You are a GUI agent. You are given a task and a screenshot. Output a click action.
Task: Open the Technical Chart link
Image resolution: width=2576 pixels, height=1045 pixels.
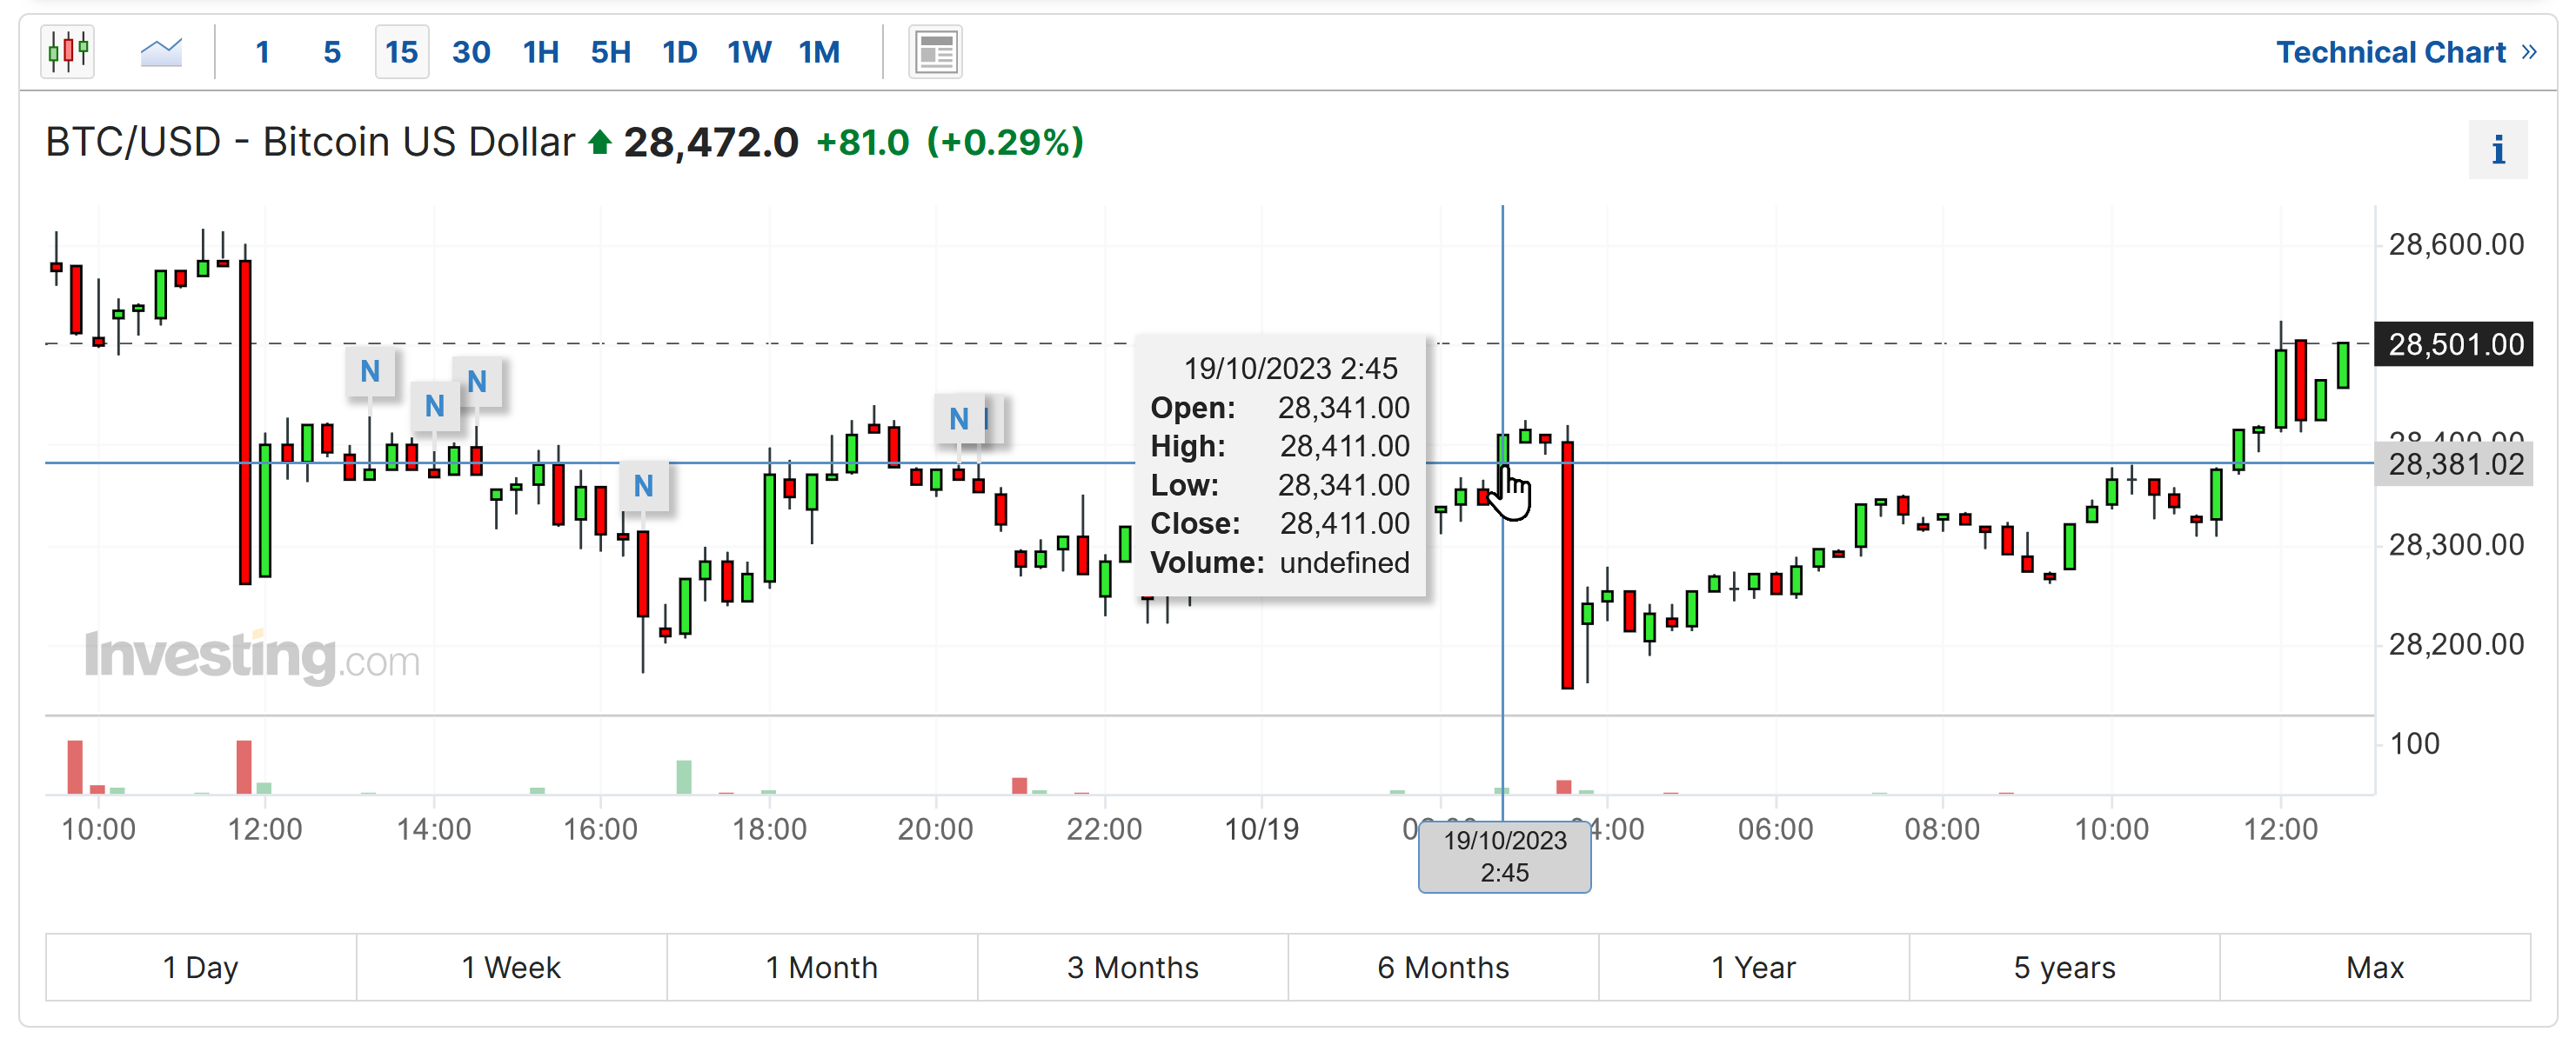click(2390, 52)
